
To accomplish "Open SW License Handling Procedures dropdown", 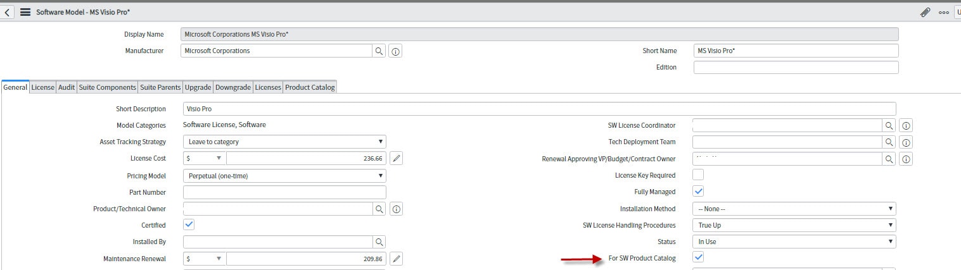I will click(x=795, y=225).
